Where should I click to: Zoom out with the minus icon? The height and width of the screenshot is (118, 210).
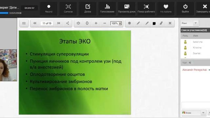(105, 23)
